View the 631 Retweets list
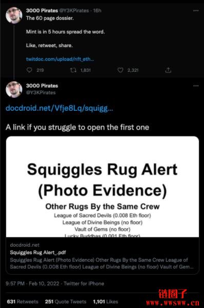204x308 pixels. pyautogui.click(x=23, y=301)
